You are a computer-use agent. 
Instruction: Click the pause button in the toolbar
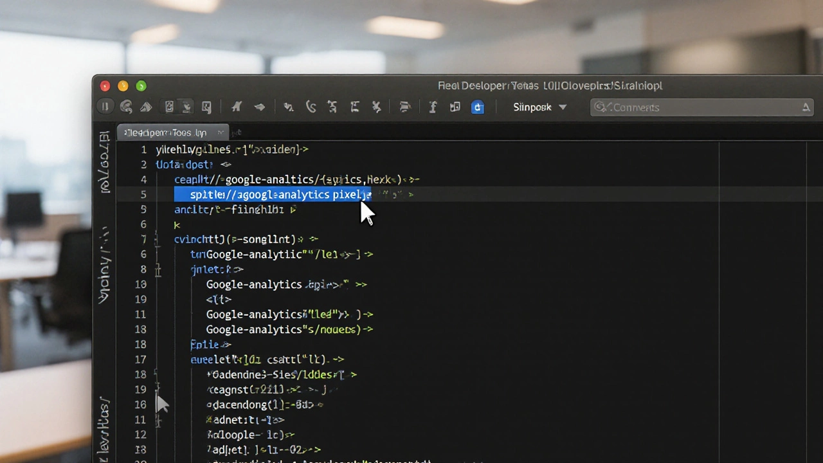click(104, 107)
